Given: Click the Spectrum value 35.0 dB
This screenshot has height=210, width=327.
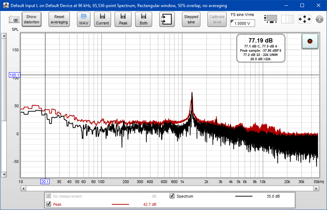Looking at the screenshot, I should click(273, 196).
